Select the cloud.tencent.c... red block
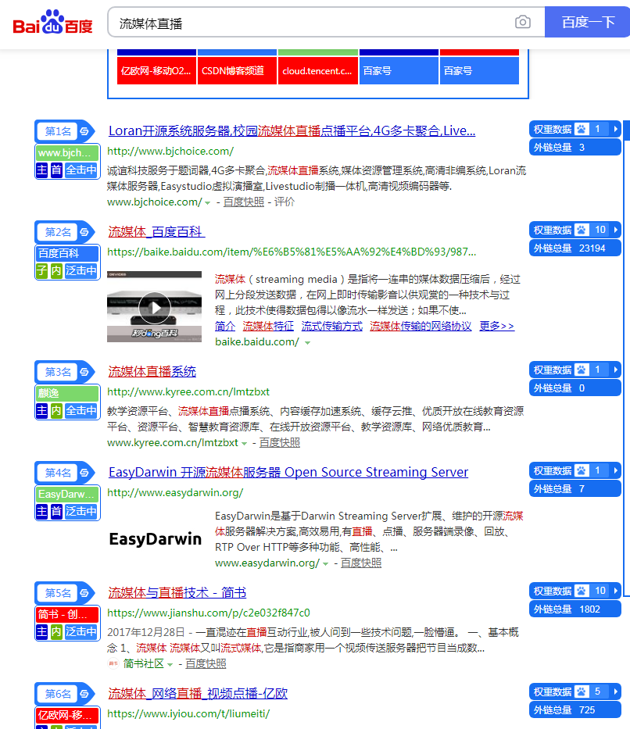Image resolution: width=630 pixels, height=729 pixels. click(x=318, y=70)
